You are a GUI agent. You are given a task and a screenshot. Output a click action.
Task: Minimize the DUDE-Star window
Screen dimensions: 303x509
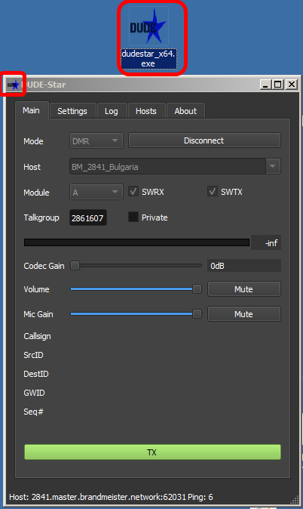click(266, 85)
